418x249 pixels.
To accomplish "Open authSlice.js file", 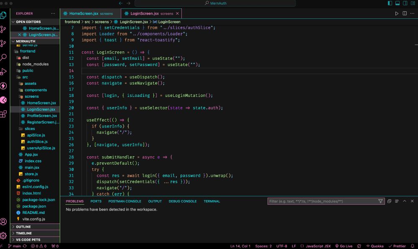I will (35, 142).
